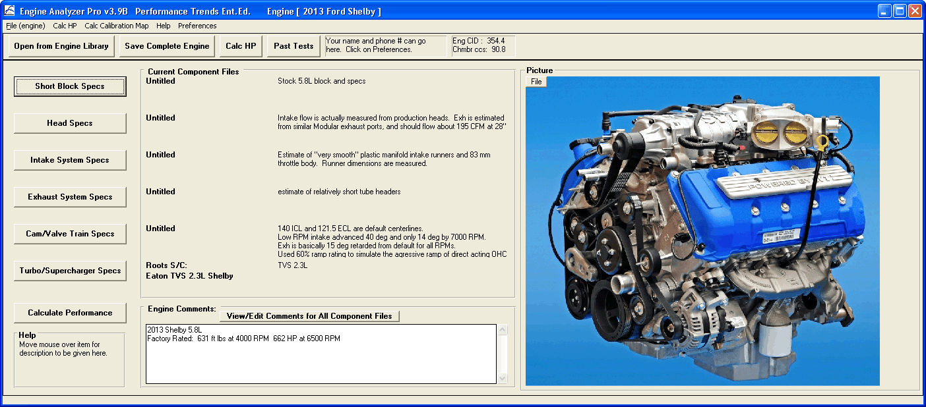Open Short Block Specs
926x407 pixels.
[x=70, y=86]
